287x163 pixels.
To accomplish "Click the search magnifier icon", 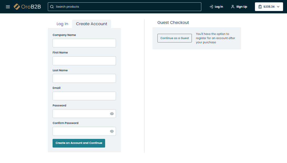I will pos(52,7).
